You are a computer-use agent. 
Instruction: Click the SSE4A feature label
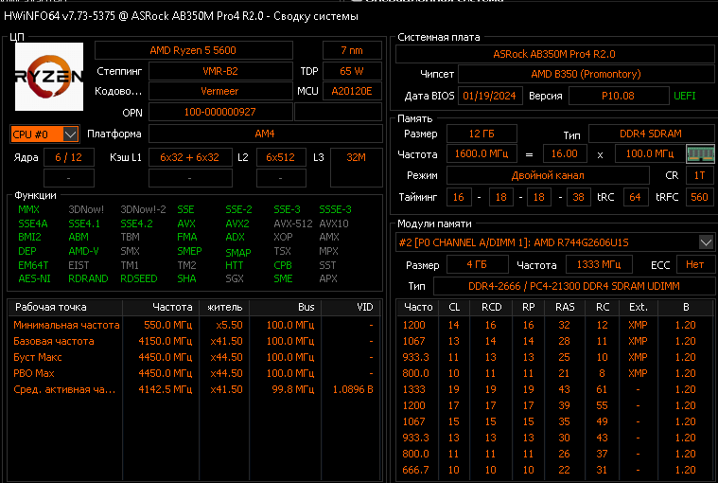coord(33,224)
